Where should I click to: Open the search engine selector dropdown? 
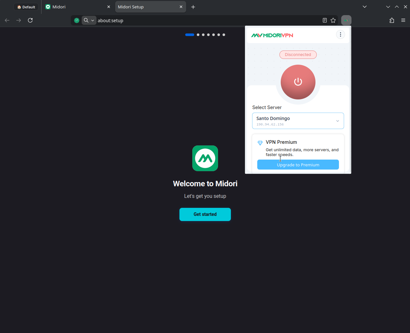[x=89, y=20]
